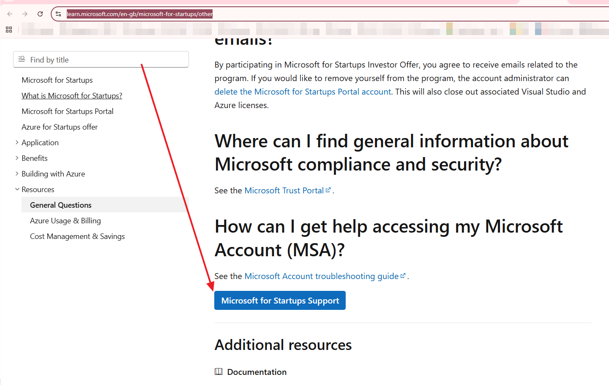Viewport: 609px width, 385px height.
Task: Open Microsoft for Startups in sidebar
Action: pyautogui.click(x=57, y=80)
